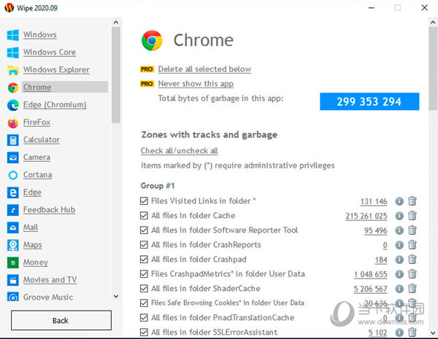
Task: Click Check all/uncheck all link
Action: (179, 151)
